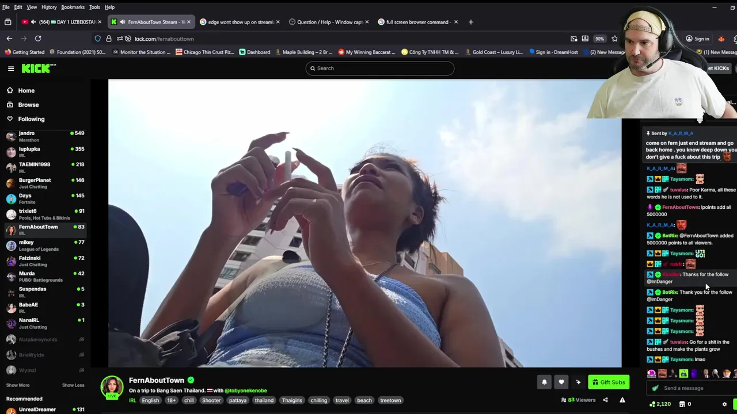Open chat settings gear icon
Screen dimensions: 737x414
coord(724,404)
